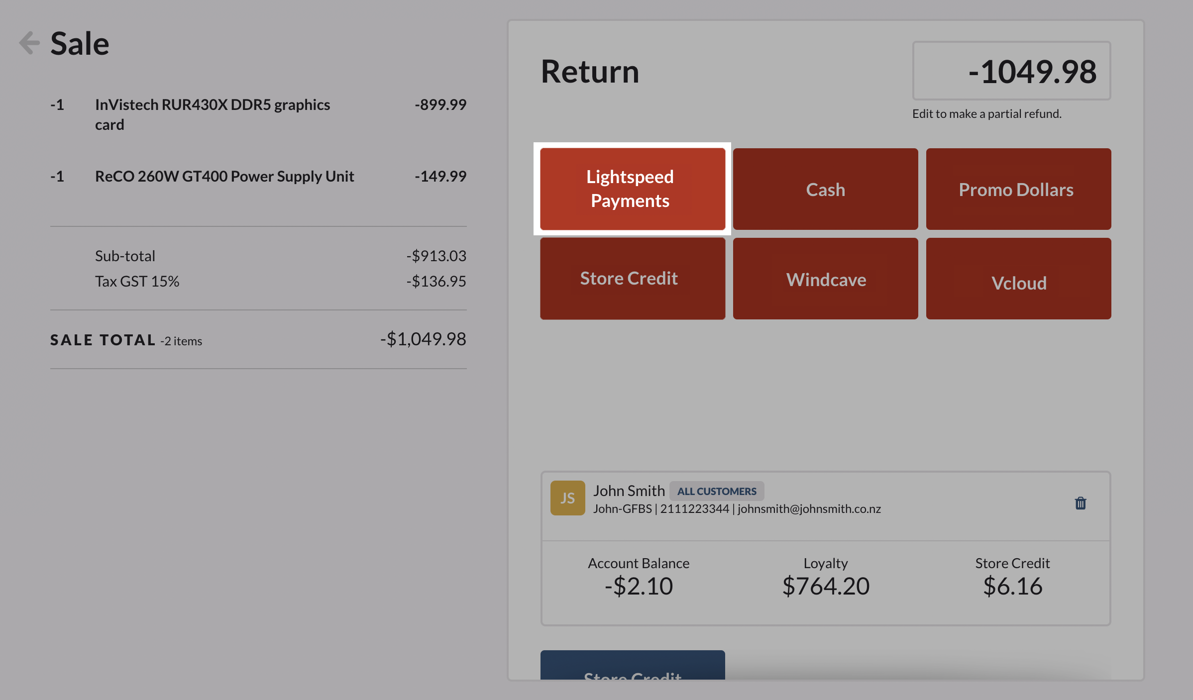Click the ALL CUSTOMERS group badge
This screenshot has width=1193, height=700.
(717, 491)
